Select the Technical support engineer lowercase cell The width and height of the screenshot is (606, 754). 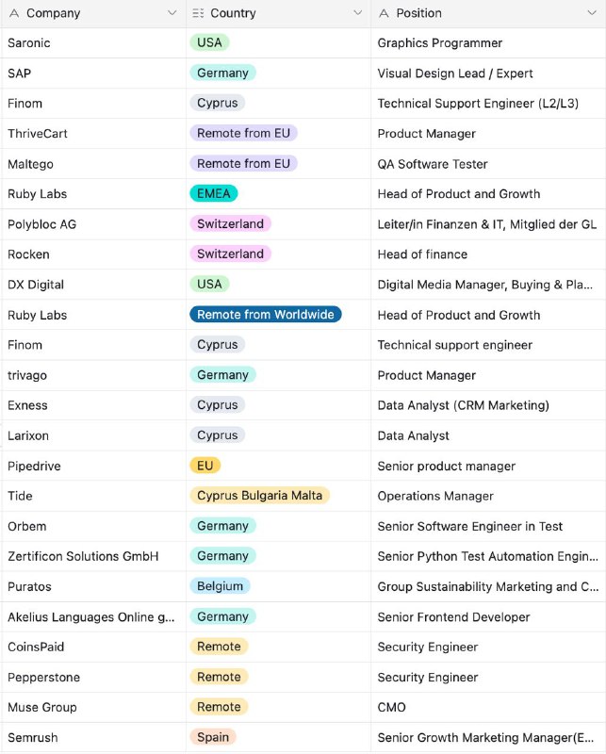488,345
